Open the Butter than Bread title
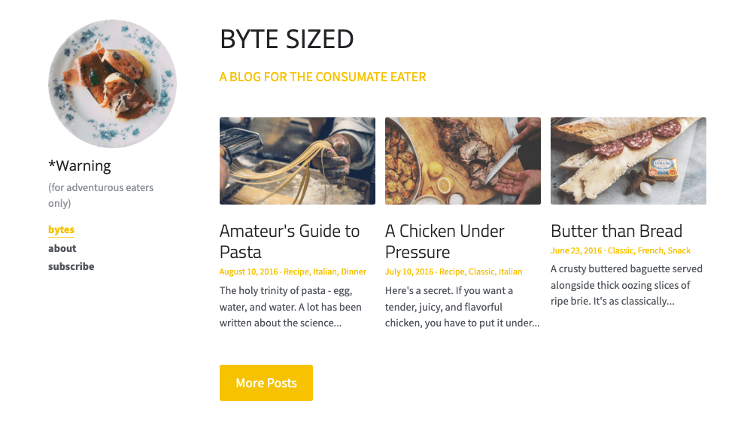Image resolution: width=747 pixels, height=446 pixels. point(616,231)
